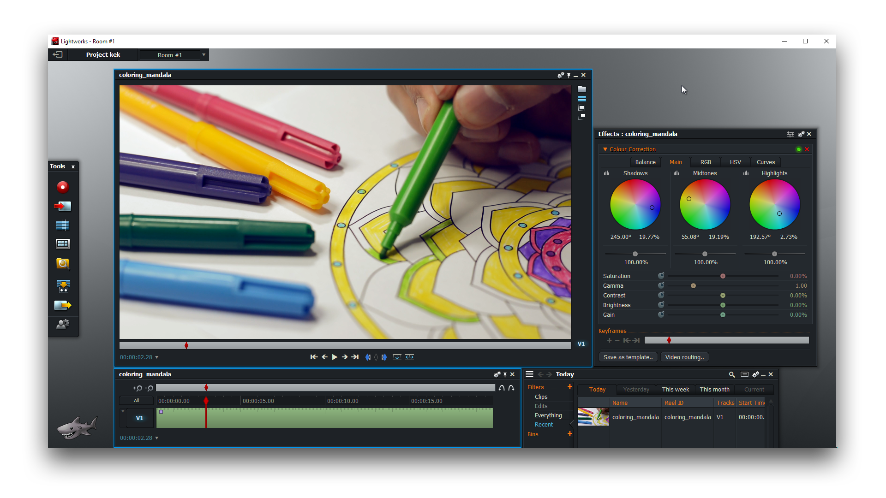
Task: Select Filters option in the left panel
Action: pos(534,387)
